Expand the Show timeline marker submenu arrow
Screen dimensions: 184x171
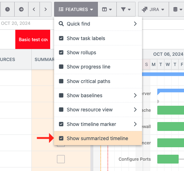point(135,124)
